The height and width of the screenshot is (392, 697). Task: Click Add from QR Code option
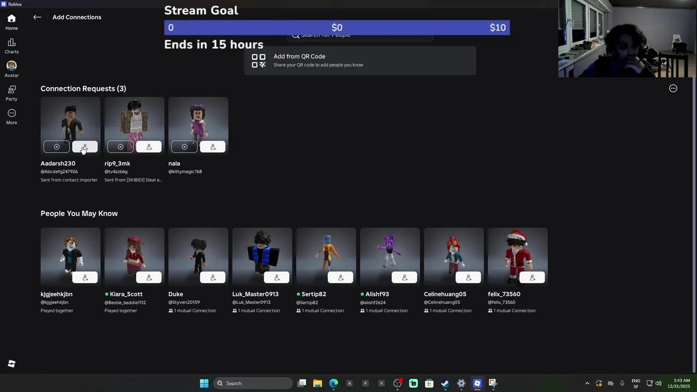[360, 60]
